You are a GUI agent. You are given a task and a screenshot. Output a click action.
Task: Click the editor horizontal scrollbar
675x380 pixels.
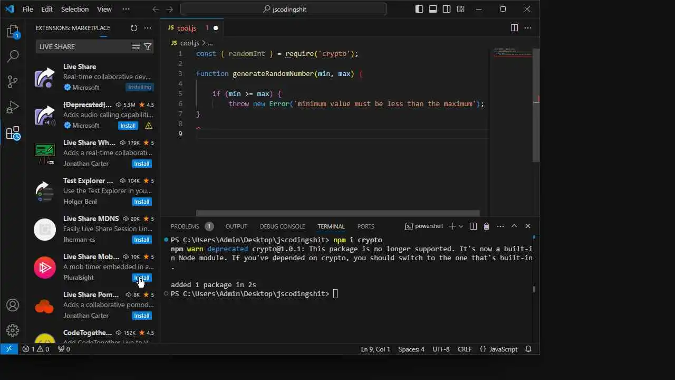pos(337,213)
